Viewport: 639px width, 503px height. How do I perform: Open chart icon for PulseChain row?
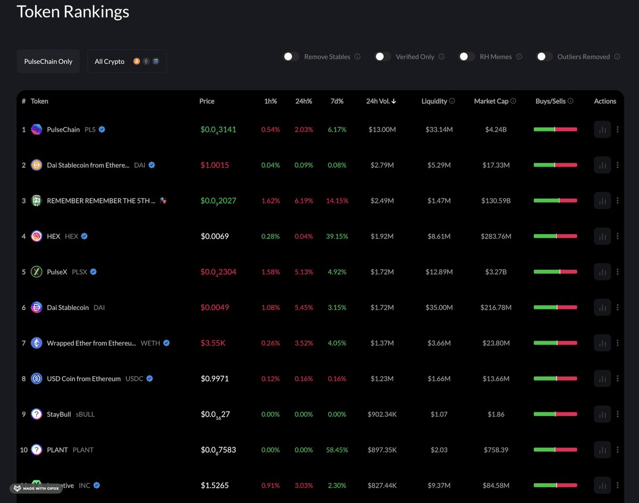tap(602, 129)
